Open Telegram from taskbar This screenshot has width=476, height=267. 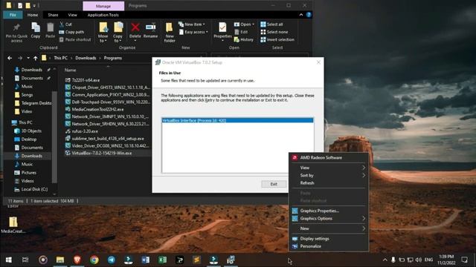click(x=112, y=260)
